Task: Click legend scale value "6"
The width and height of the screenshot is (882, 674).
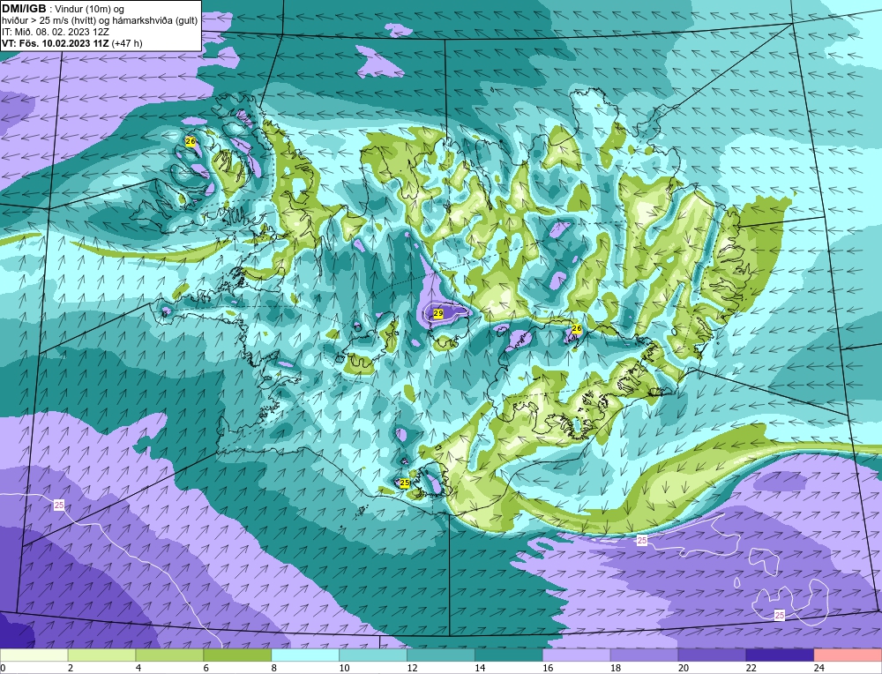Action: tap(206, 668)
